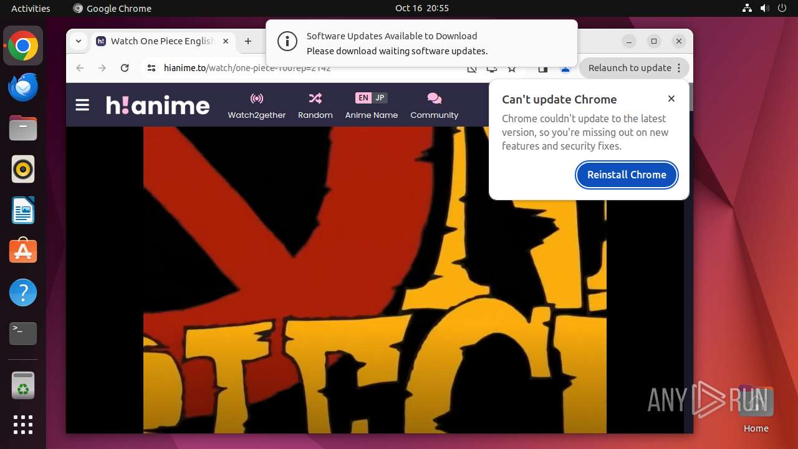Open Home folder on desktop
798x449 pixels.
[756, 408]
